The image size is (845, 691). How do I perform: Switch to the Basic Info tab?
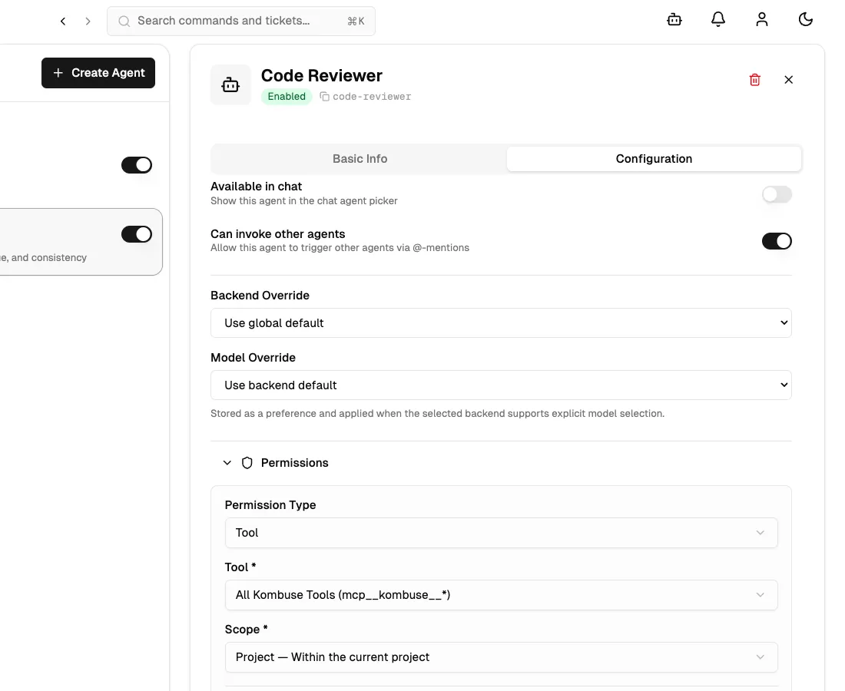point(360,158)
